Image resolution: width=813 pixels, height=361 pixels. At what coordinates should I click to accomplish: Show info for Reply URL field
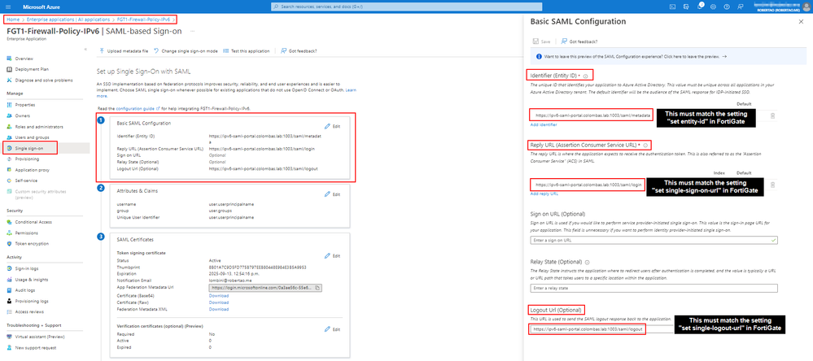(x=645, y=146)
